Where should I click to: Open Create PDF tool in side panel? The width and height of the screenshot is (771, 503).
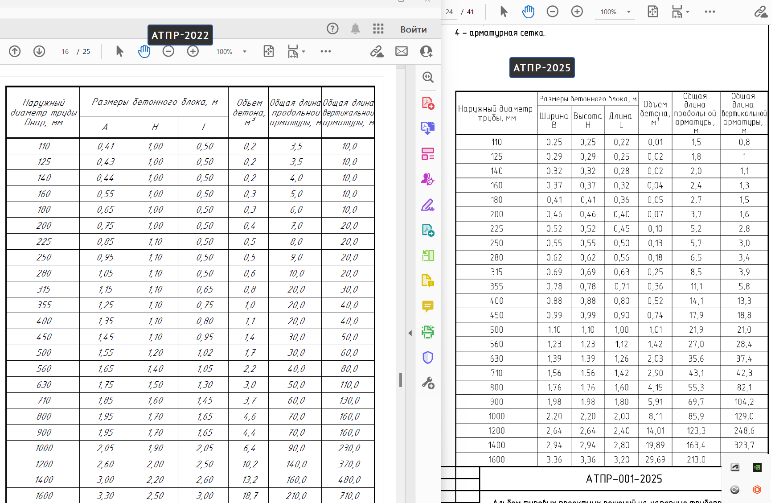(x=428, y=103)
